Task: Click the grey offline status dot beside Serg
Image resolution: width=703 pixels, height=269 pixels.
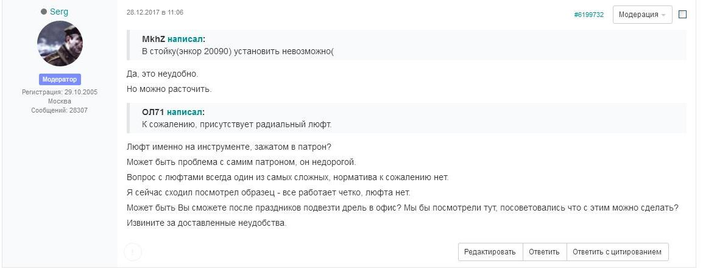Action: click(x=44, y=12)
